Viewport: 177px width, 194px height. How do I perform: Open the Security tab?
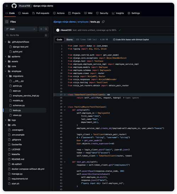(102, 13)
